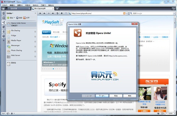
Task: Click the Fast Forward navigation button
Action: [x=53, y=13]
